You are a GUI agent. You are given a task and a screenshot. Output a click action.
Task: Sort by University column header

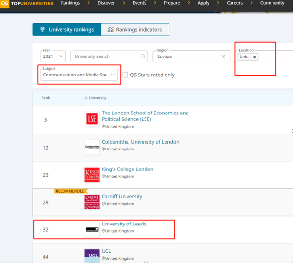(x=96, y=98)
